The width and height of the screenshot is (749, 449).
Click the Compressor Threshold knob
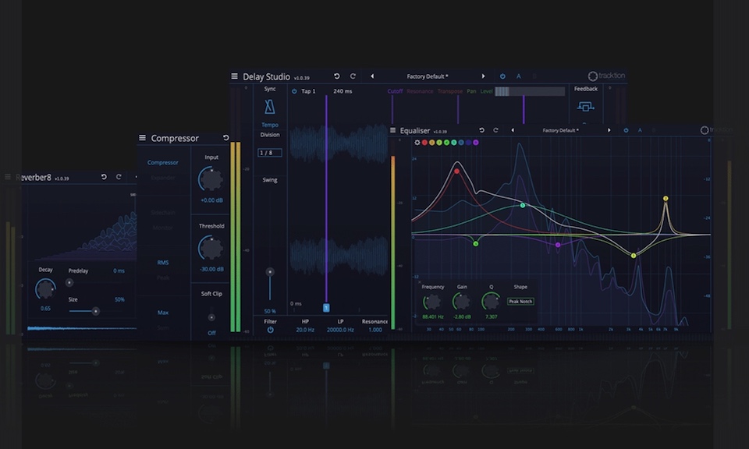tap(211, 248)
